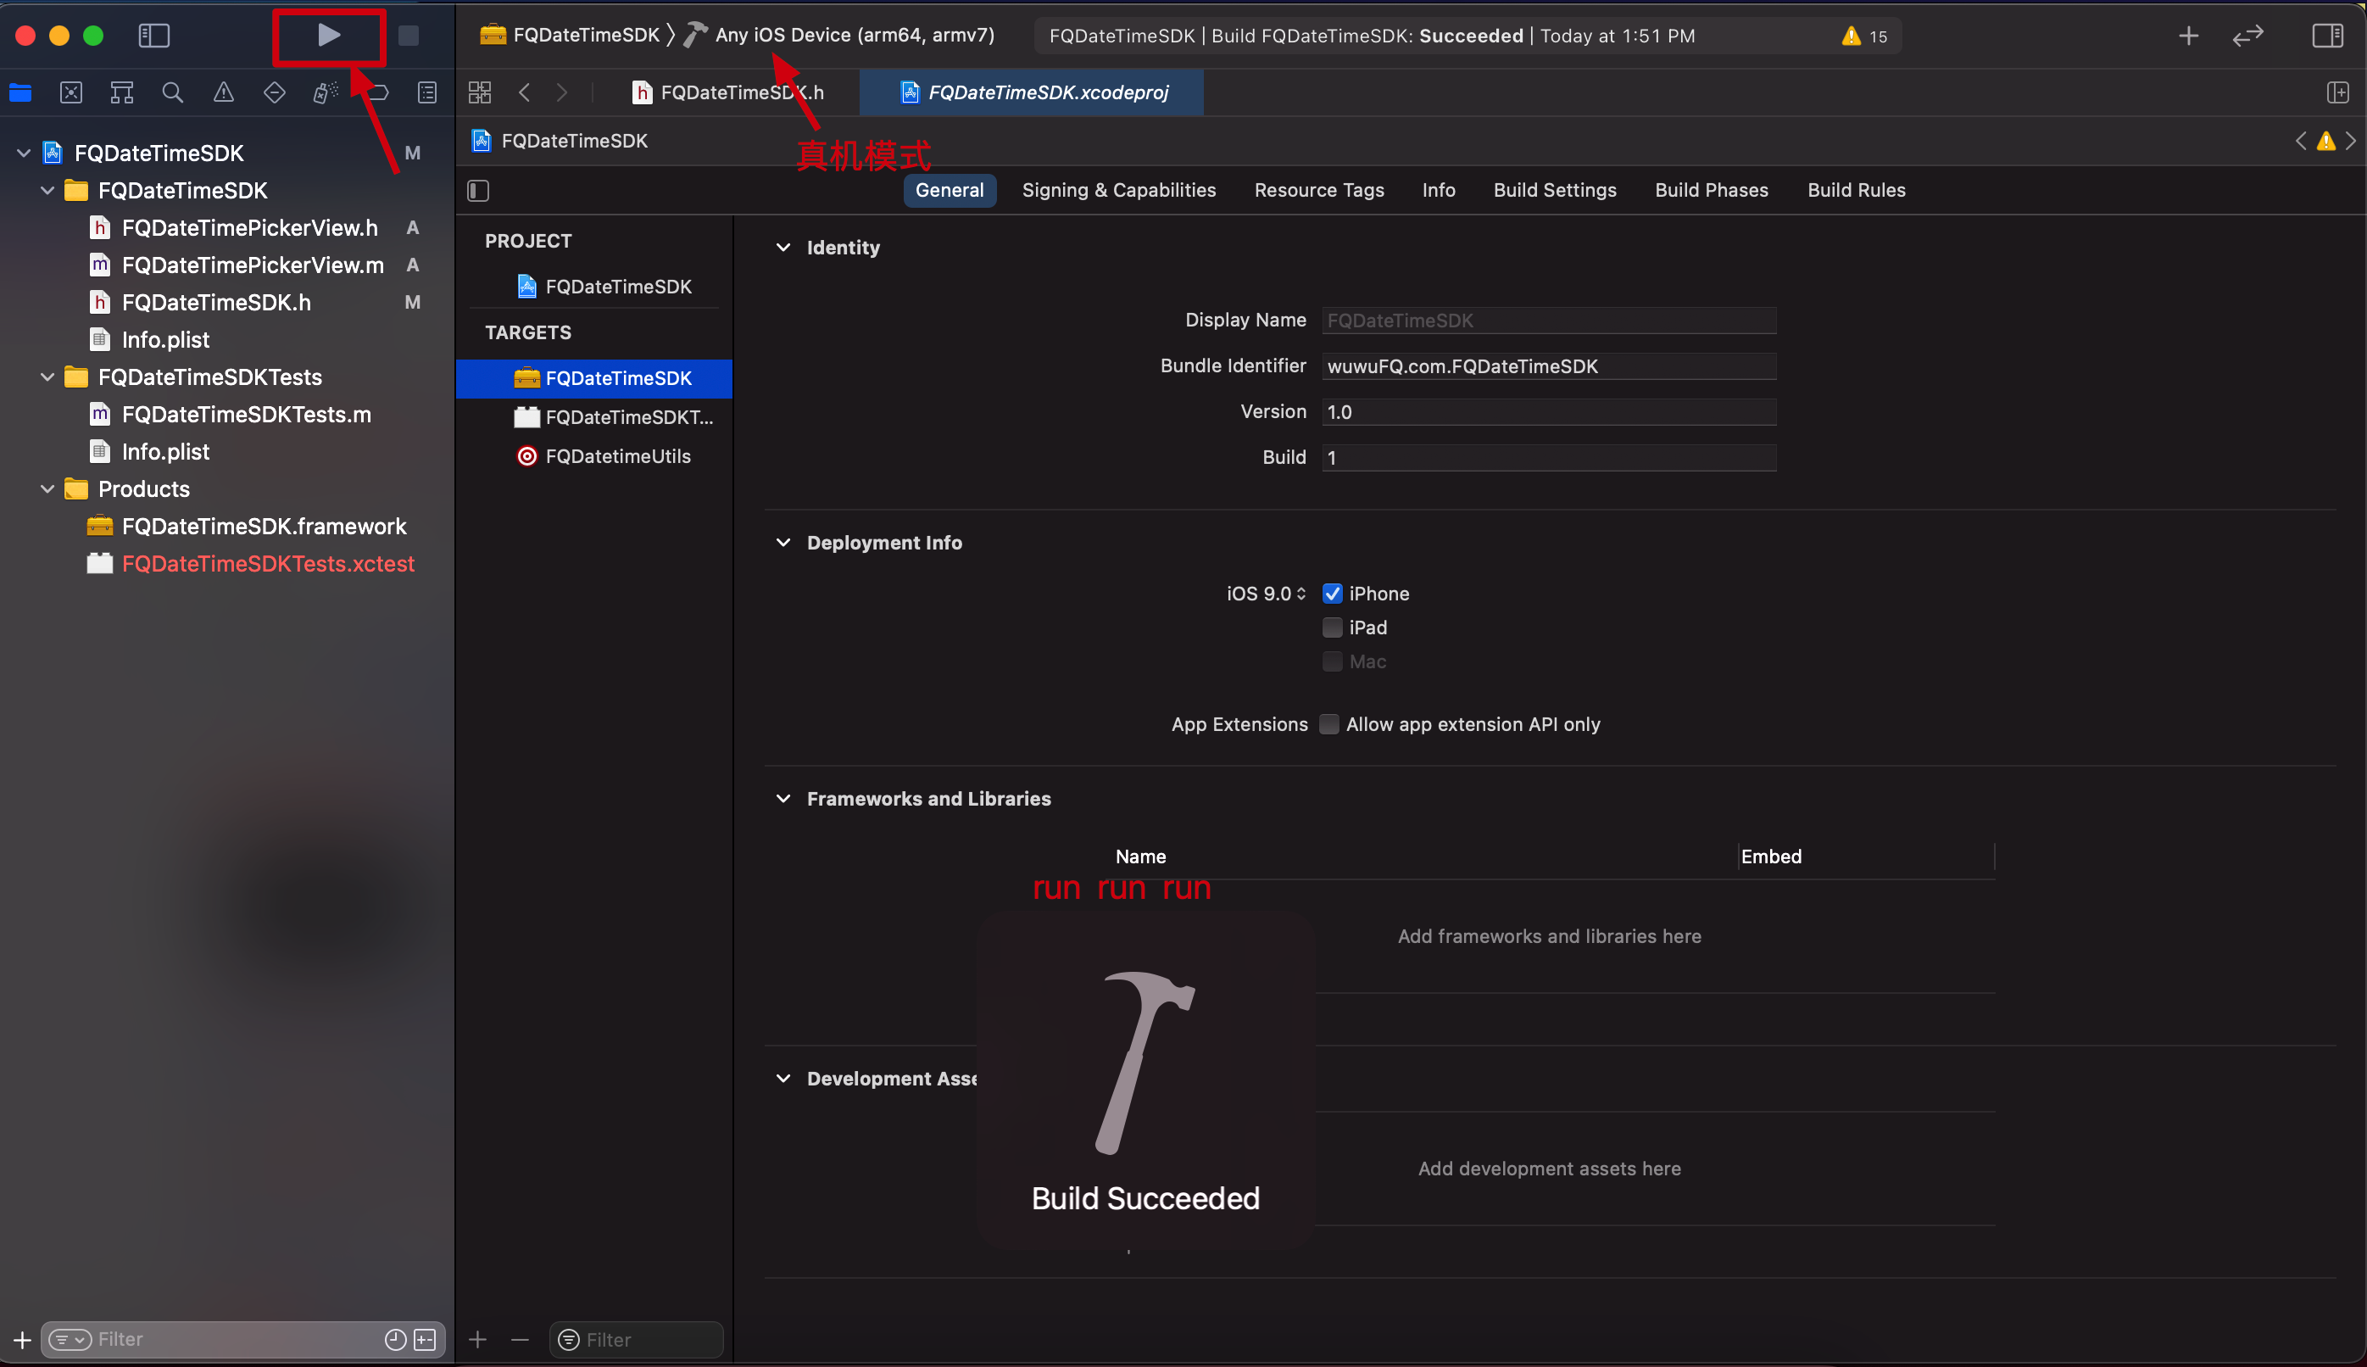Check Allow app extension API only
Screen dimensions: 2367x1367
coord(1329,724)
